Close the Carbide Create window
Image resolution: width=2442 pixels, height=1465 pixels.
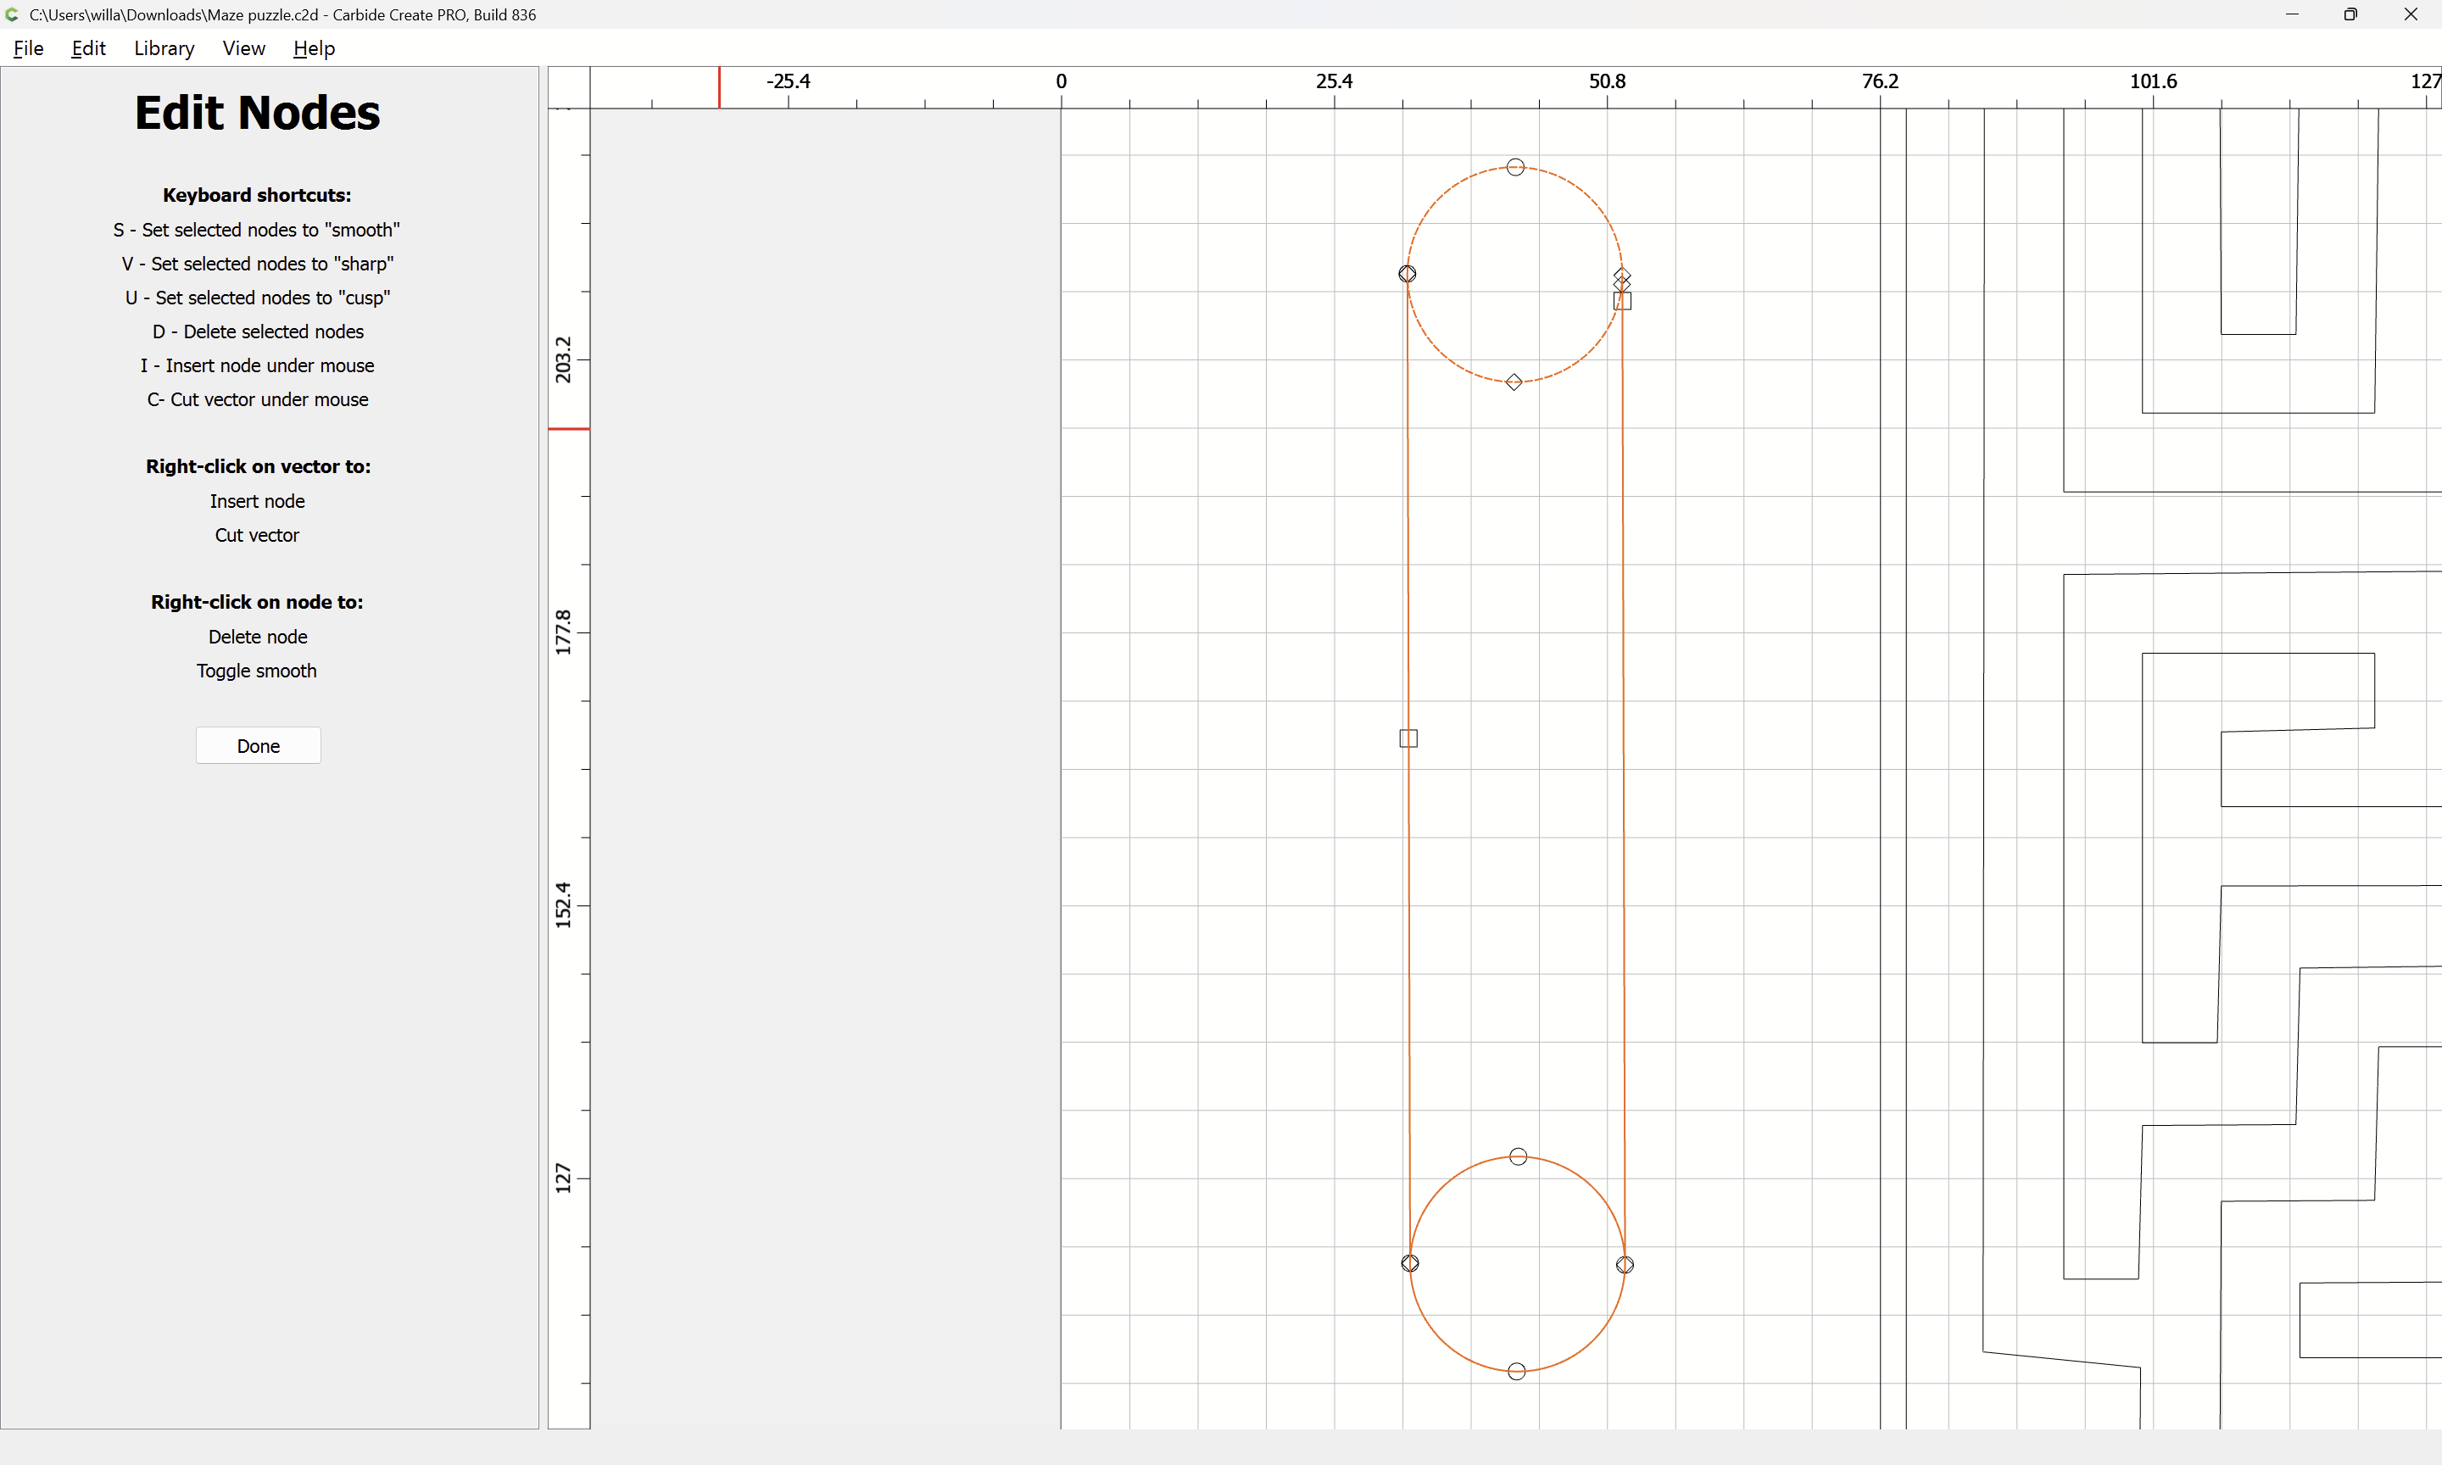click(x=2410, y=14)
